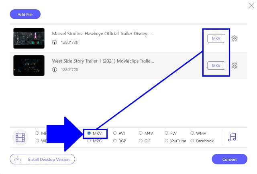Viewport: 257px width, 174px height.
Task: Show info icon for Hawkeye trailer
Action: (55, 42)
